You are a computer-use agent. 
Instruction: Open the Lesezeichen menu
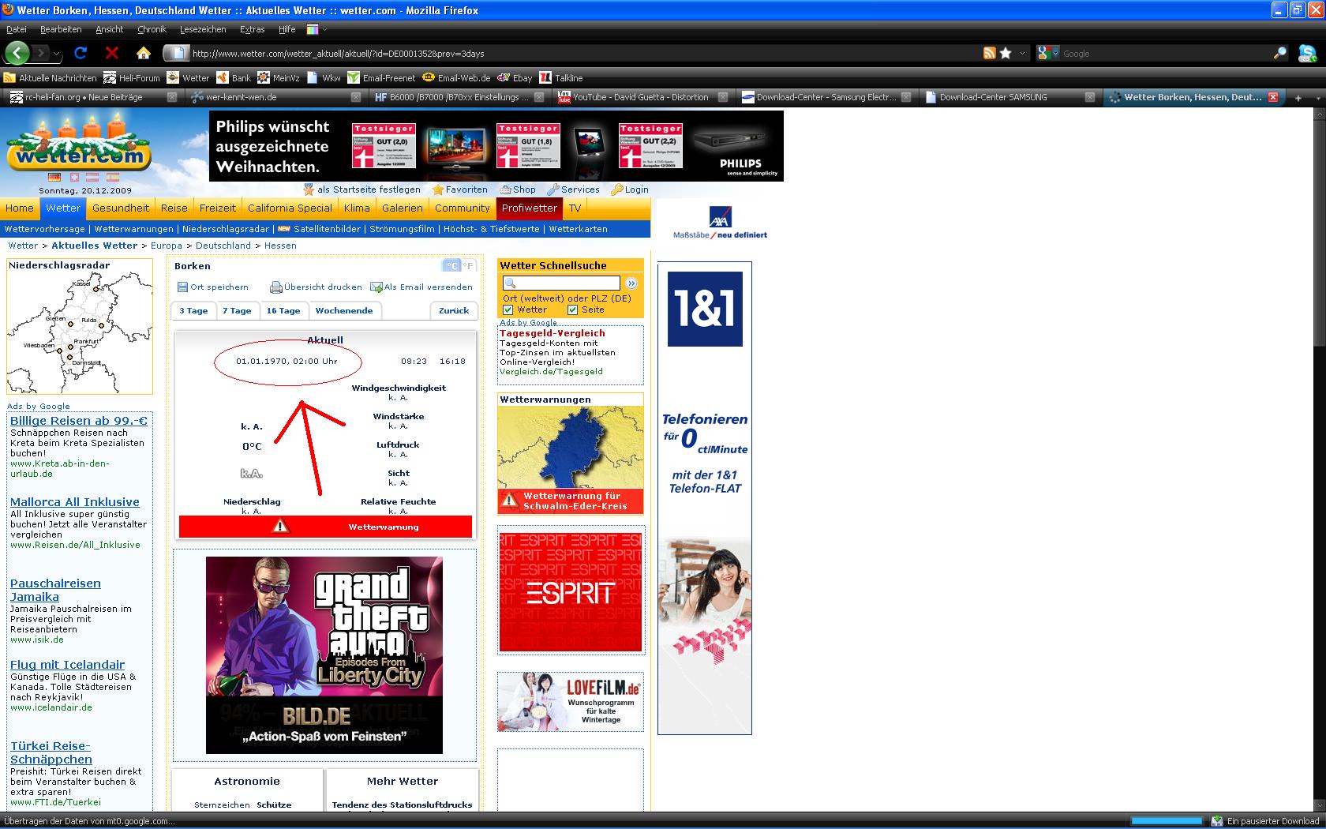point(203,29)
